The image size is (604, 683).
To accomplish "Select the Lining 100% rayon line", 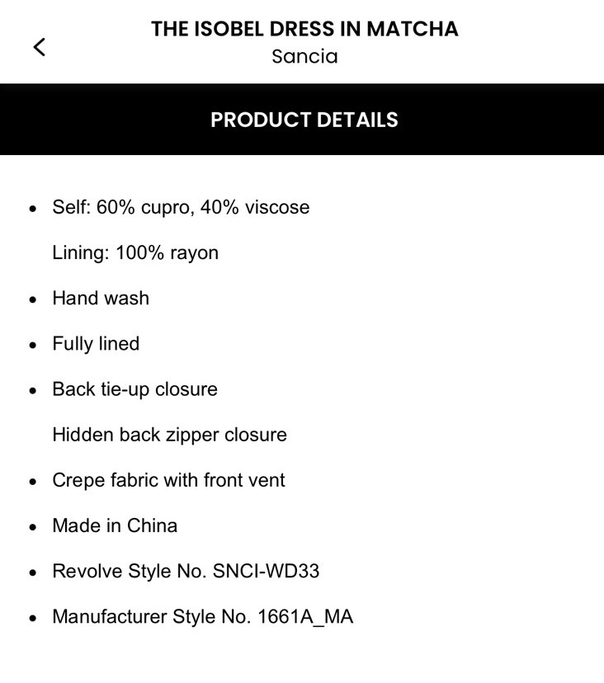I will coord(135,252).
